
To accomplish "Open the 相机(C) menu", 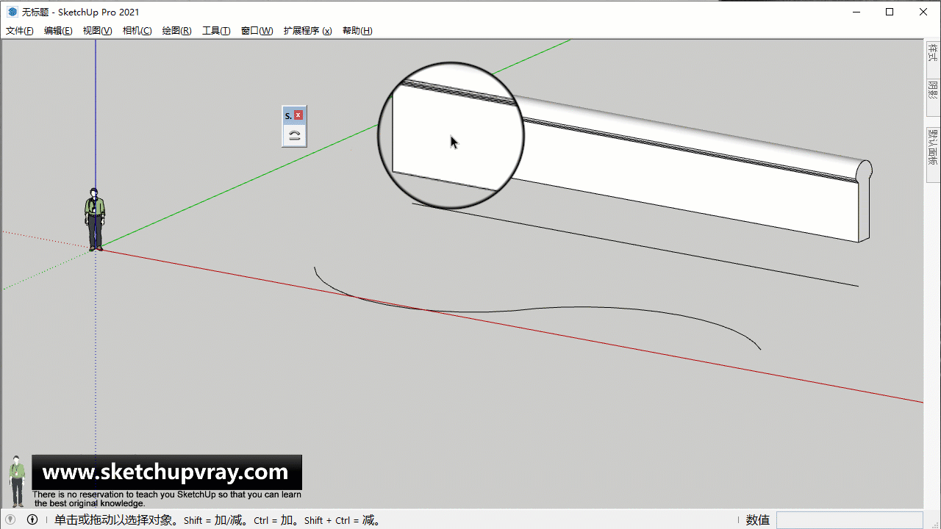I will tap(137, 31).
